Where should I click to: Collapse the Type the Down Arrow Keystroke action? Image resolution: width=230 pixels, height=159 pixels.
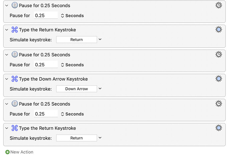pos(7,79)
